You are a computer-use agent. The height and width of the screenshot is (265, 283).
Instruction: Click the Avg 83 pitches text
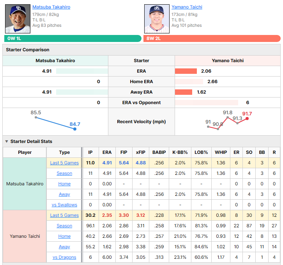click(x=47, y=25)
